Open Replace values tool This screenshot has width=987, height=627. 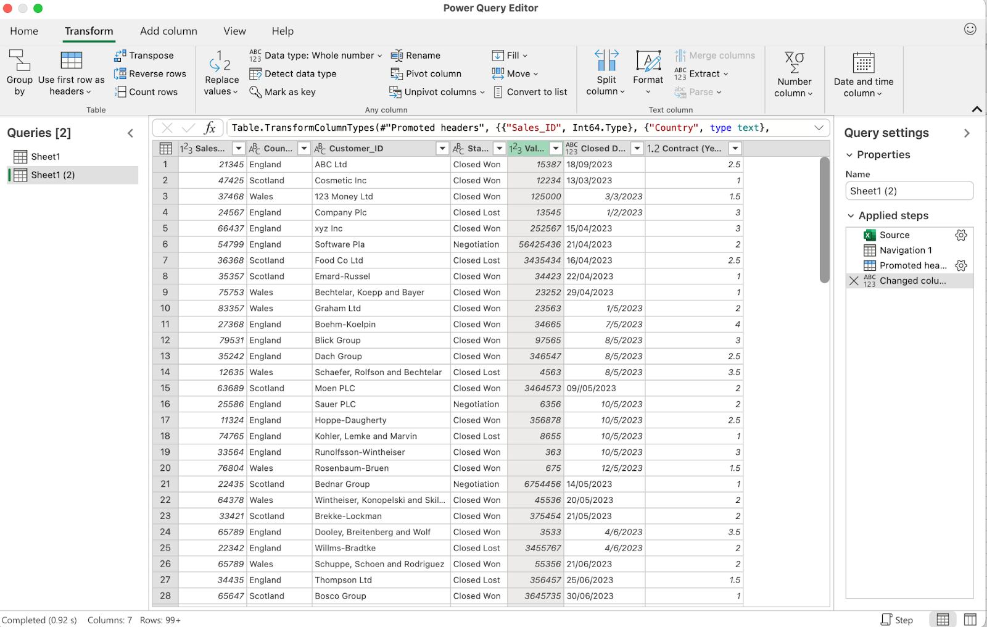coord(221,73)
